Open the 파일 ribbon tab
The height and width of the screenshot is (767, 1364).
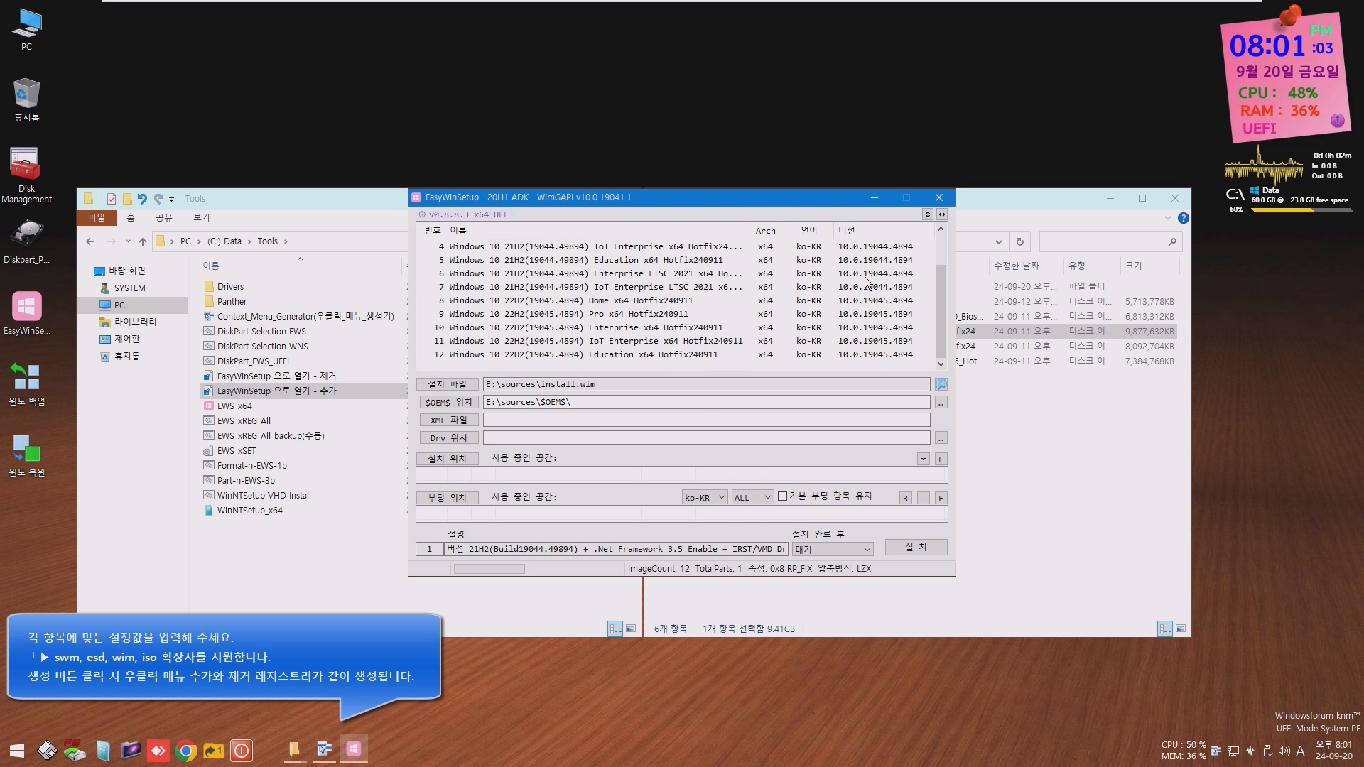point(96,217)
